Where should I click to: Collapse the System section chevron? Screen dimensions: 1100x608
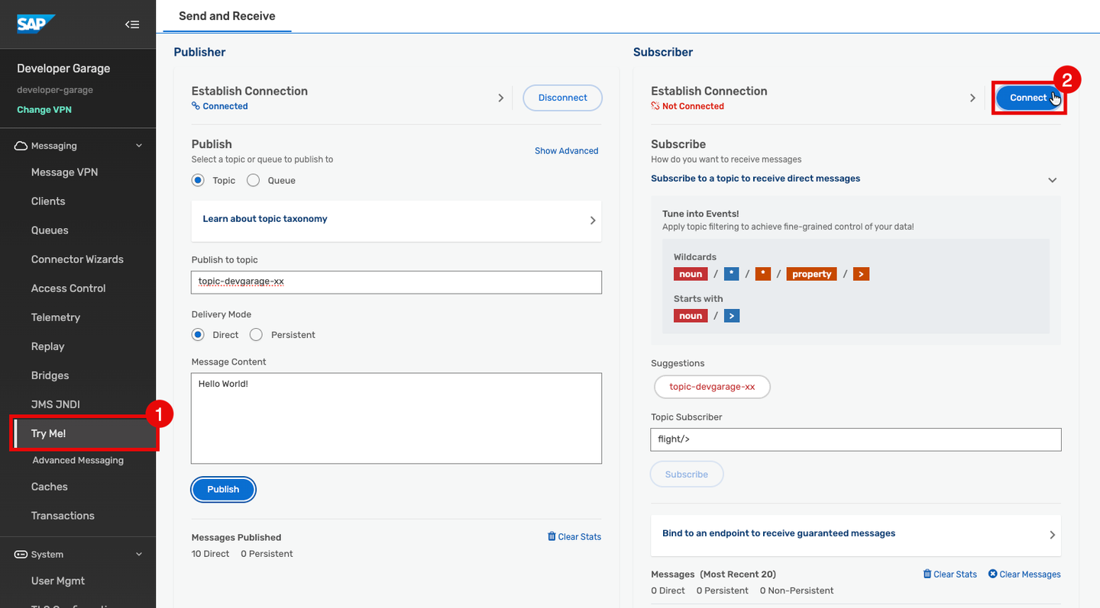click(x=139, y=555)
